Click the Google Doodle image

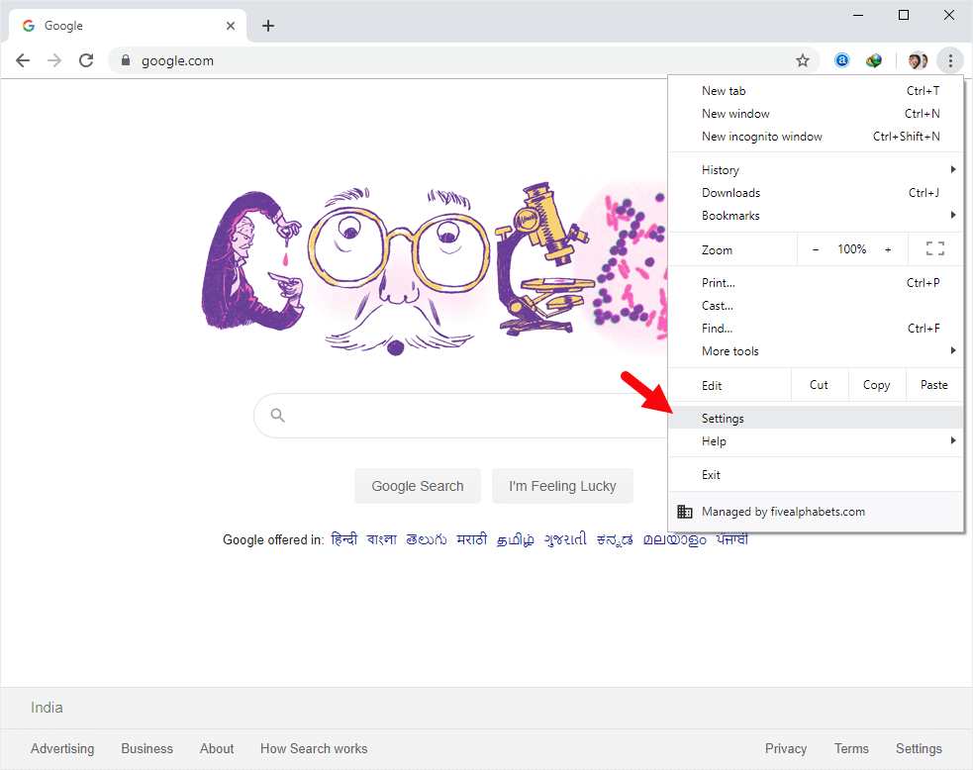tap(435, 269)
